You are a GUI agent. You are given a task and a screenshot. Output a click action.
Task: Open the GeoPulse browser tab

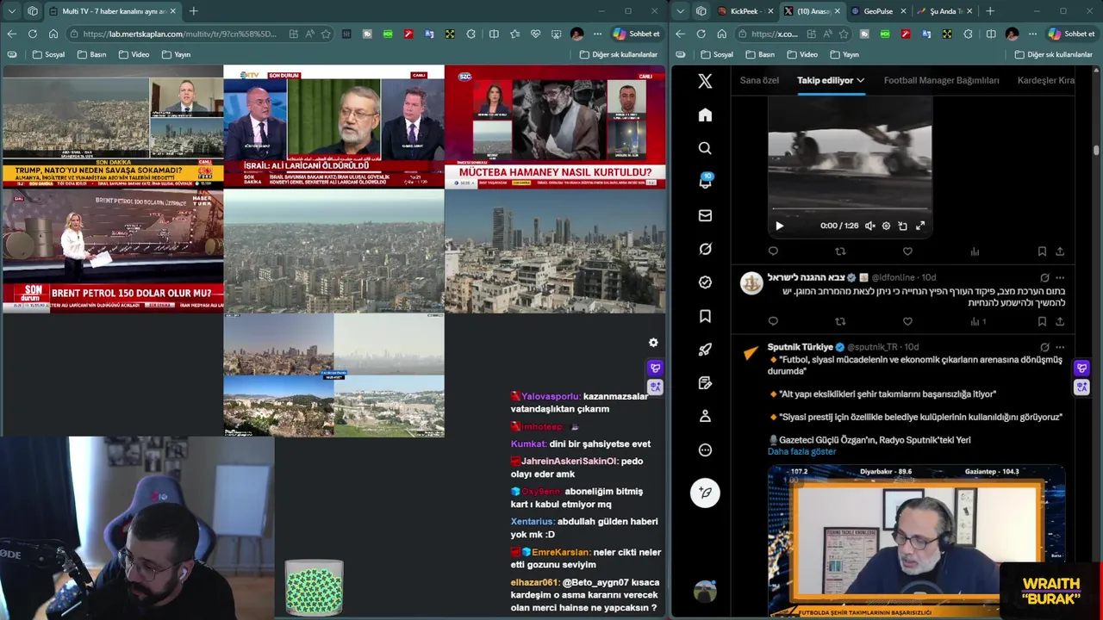point(878,11)
